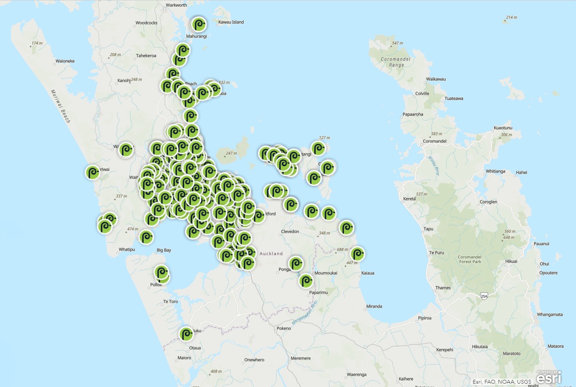Click the Auckland region label on map
This screenshot has width=576, height=387.
point(271,254)
